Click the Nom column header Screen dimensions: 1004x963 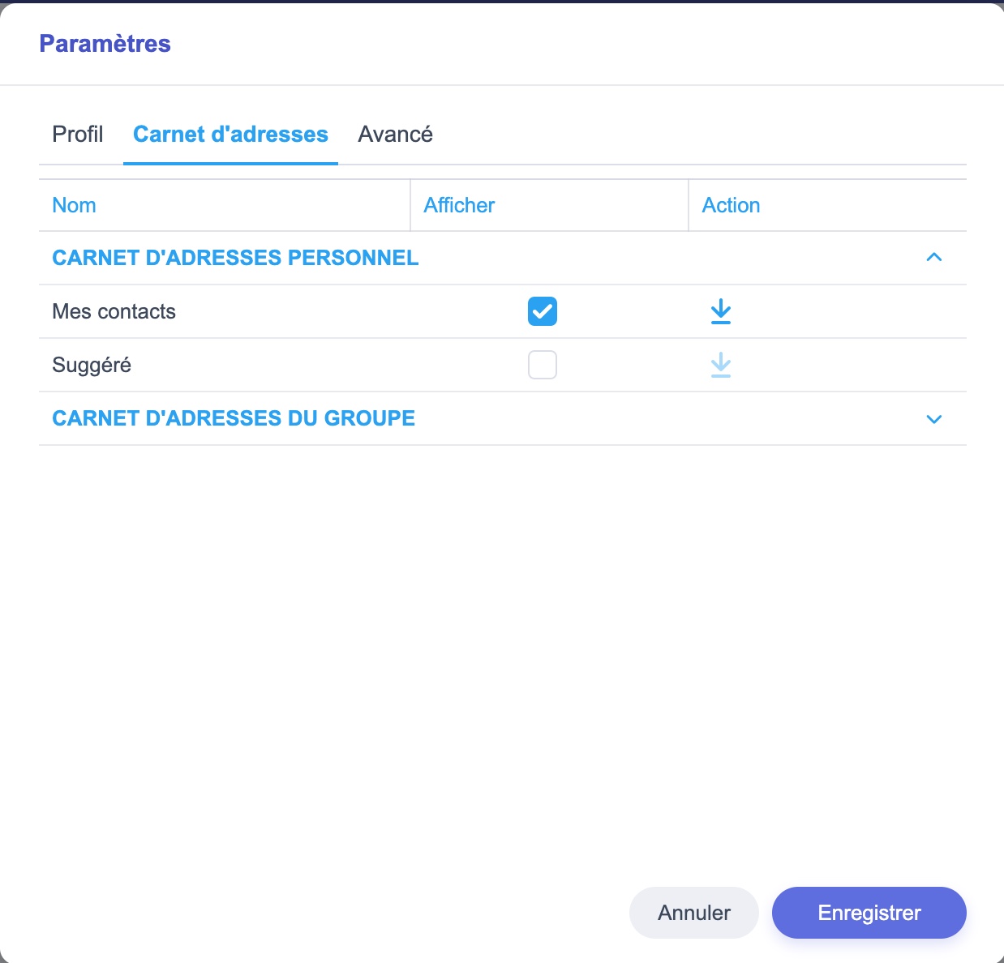click(74, 205)
